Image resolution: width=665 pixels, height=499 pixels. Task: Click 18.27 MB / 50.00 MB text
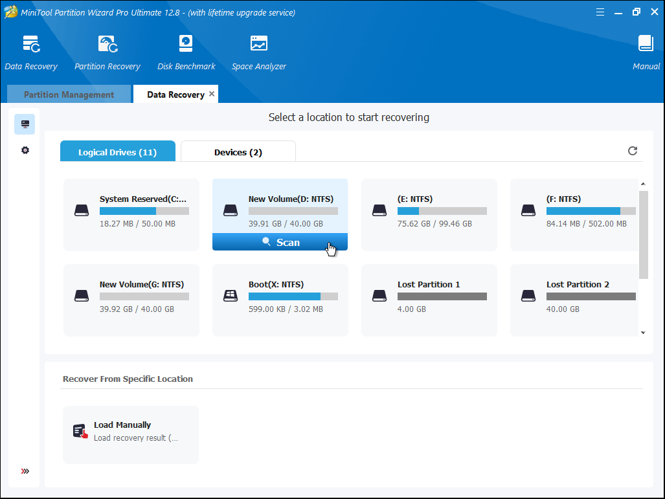pos(137,223)
